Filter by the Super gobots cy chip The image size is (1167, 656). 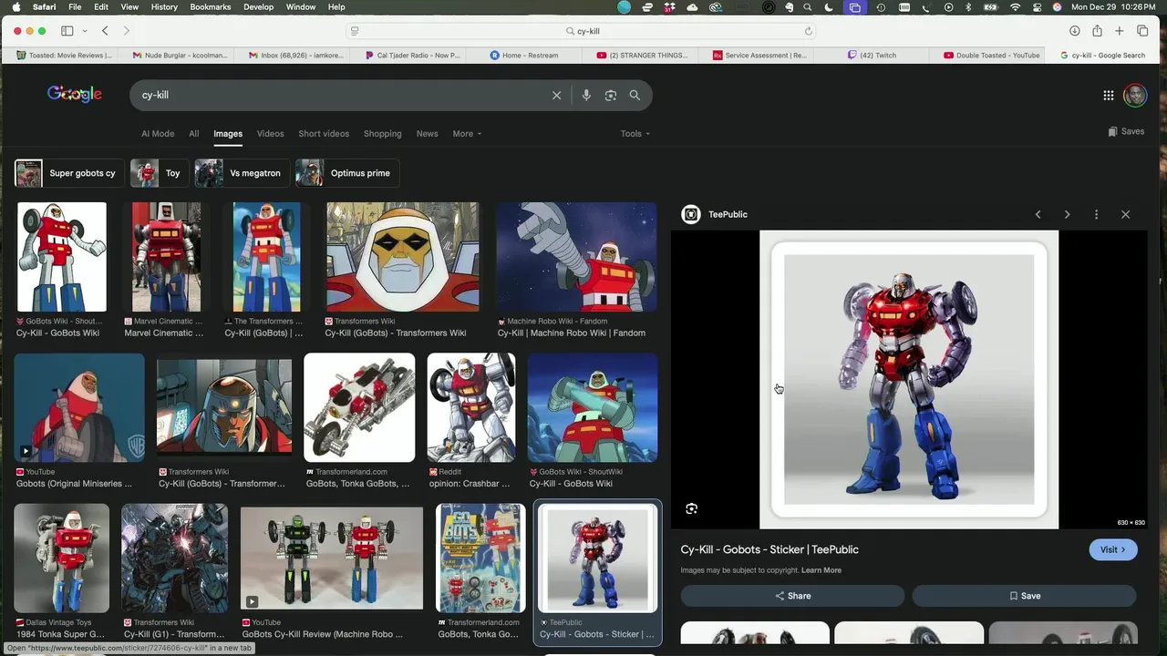tap(69, 173)
